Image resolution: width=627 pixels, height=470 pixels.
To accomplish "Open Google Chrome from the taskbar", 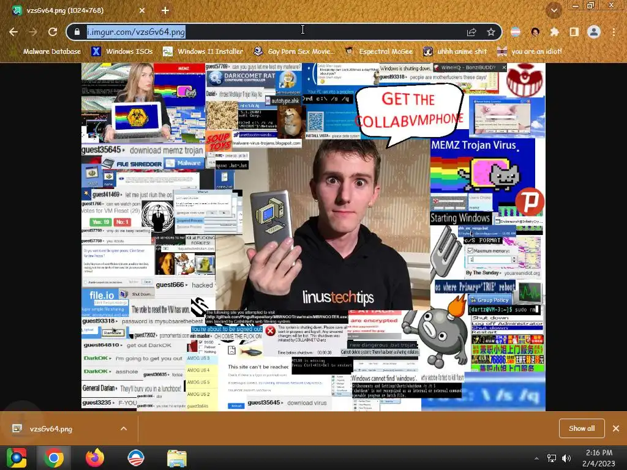I will [54, 458].
